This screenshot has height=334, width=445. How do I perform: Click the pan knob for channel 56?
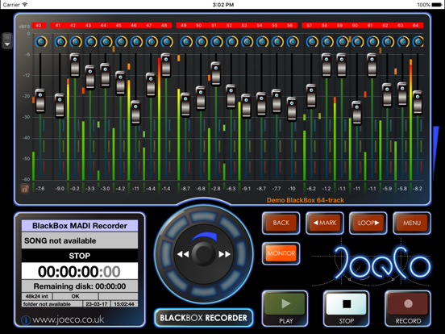(293, 42)
